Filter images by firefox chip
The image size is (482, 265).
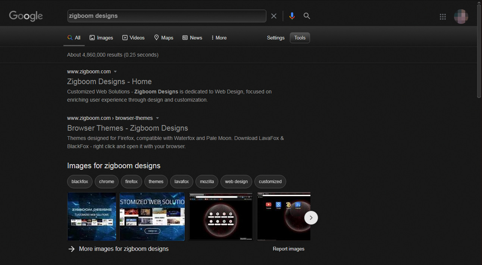coord(131,182)
